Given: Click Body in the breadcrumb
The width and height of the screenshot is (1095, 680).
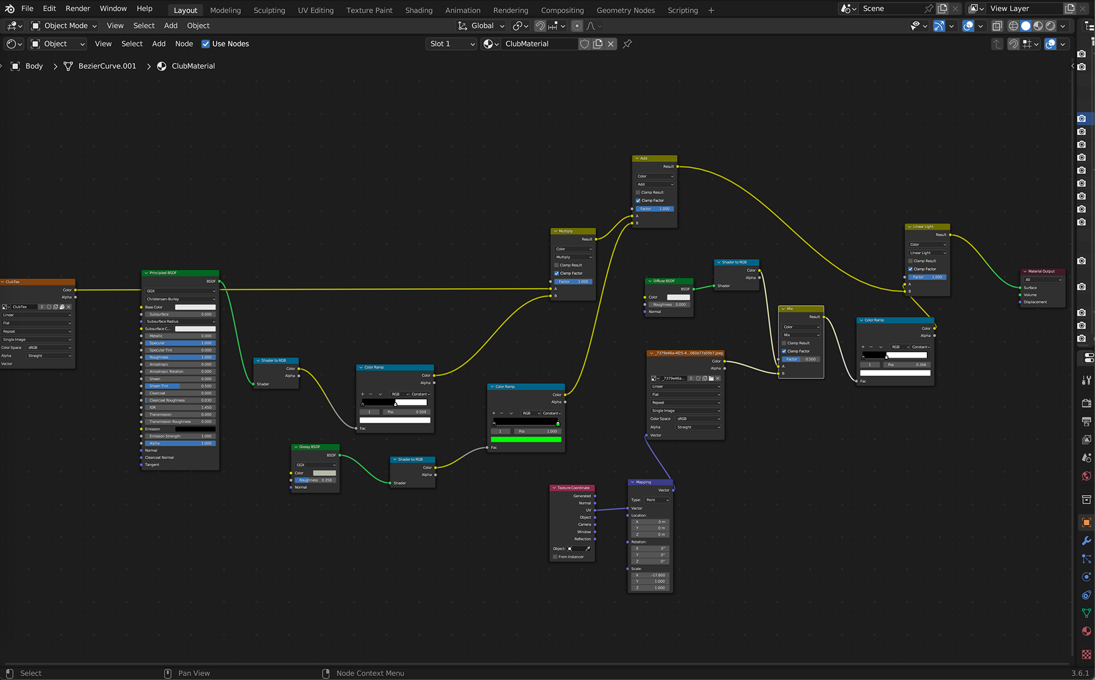Looking at the screenshot, I should [x=34, y=66].
